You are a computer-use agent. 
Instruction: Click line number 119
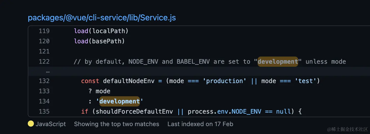tap(44, 31)
